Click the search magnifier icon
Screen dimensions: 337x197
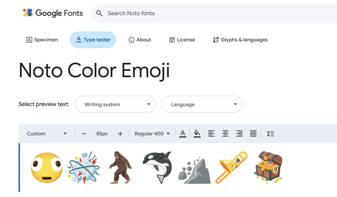tap(99, 13)
